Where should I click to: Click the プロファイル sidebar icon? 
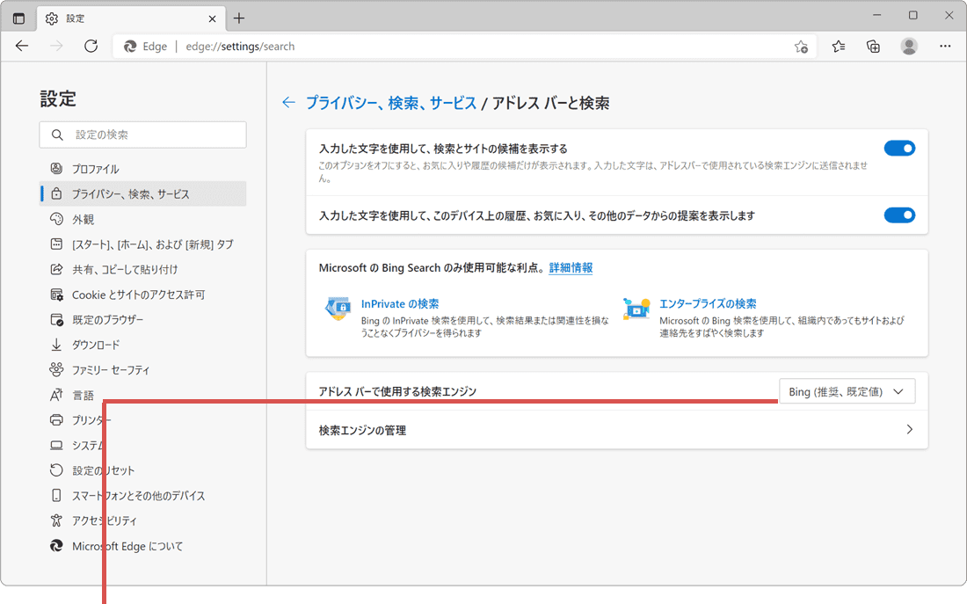[x=56, y=169]
